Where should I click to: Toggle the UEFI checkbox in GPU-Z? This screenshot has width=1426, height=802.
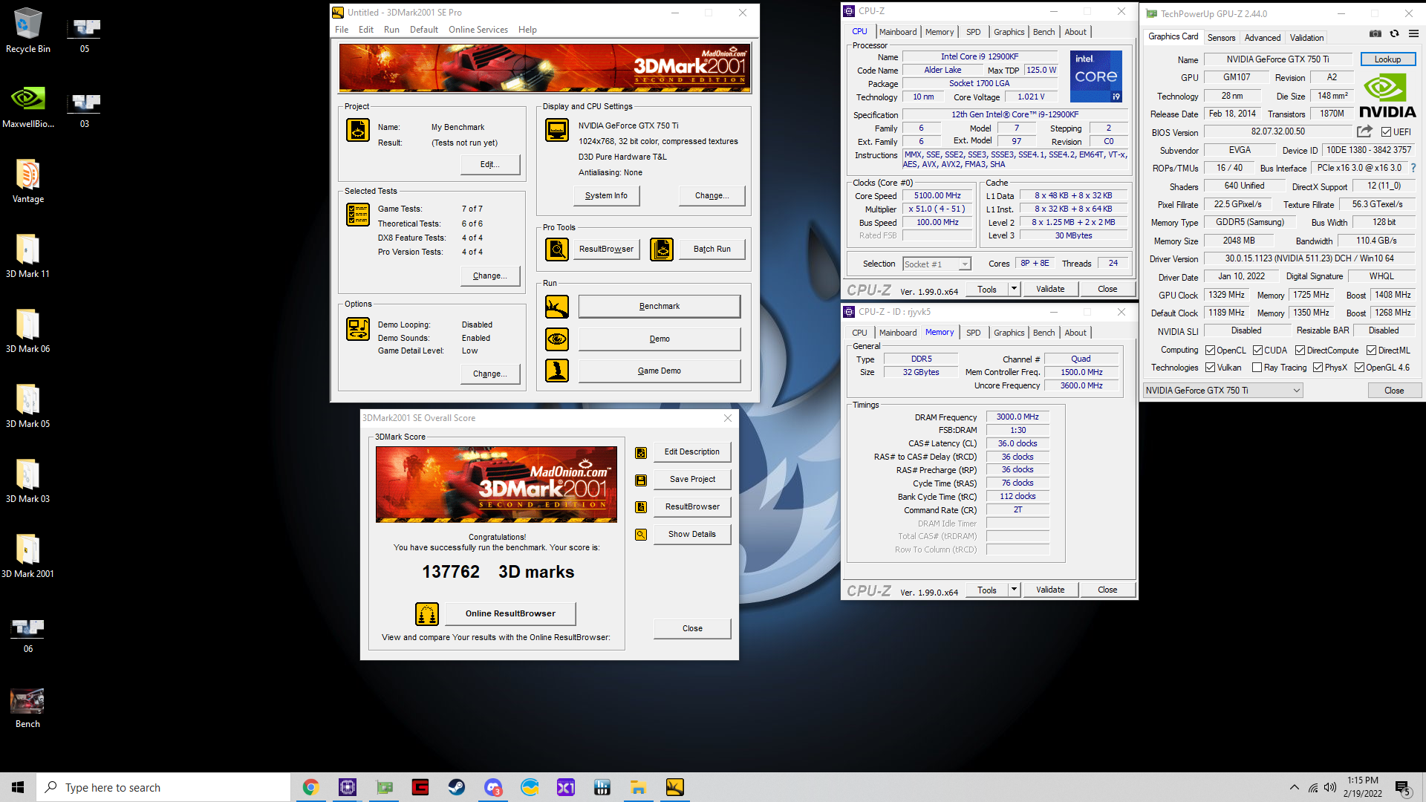click(1386, 132)
